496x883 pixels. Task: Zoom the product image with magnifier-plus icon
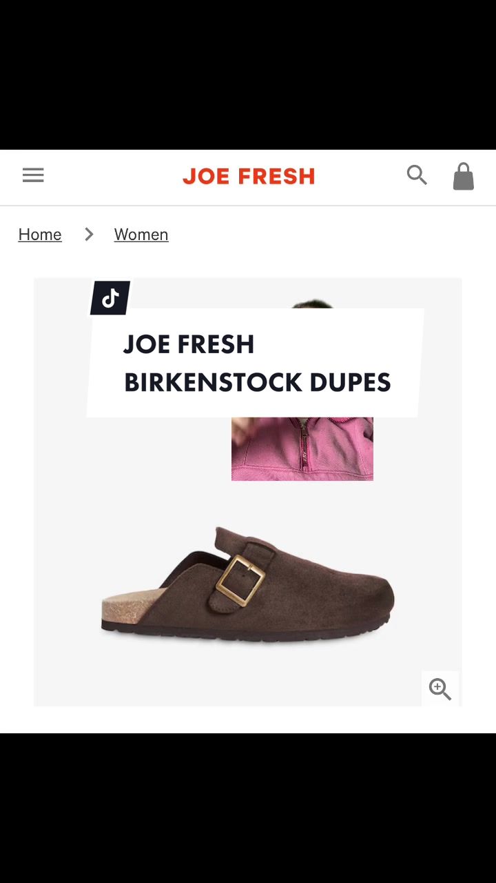click(440, 688)
